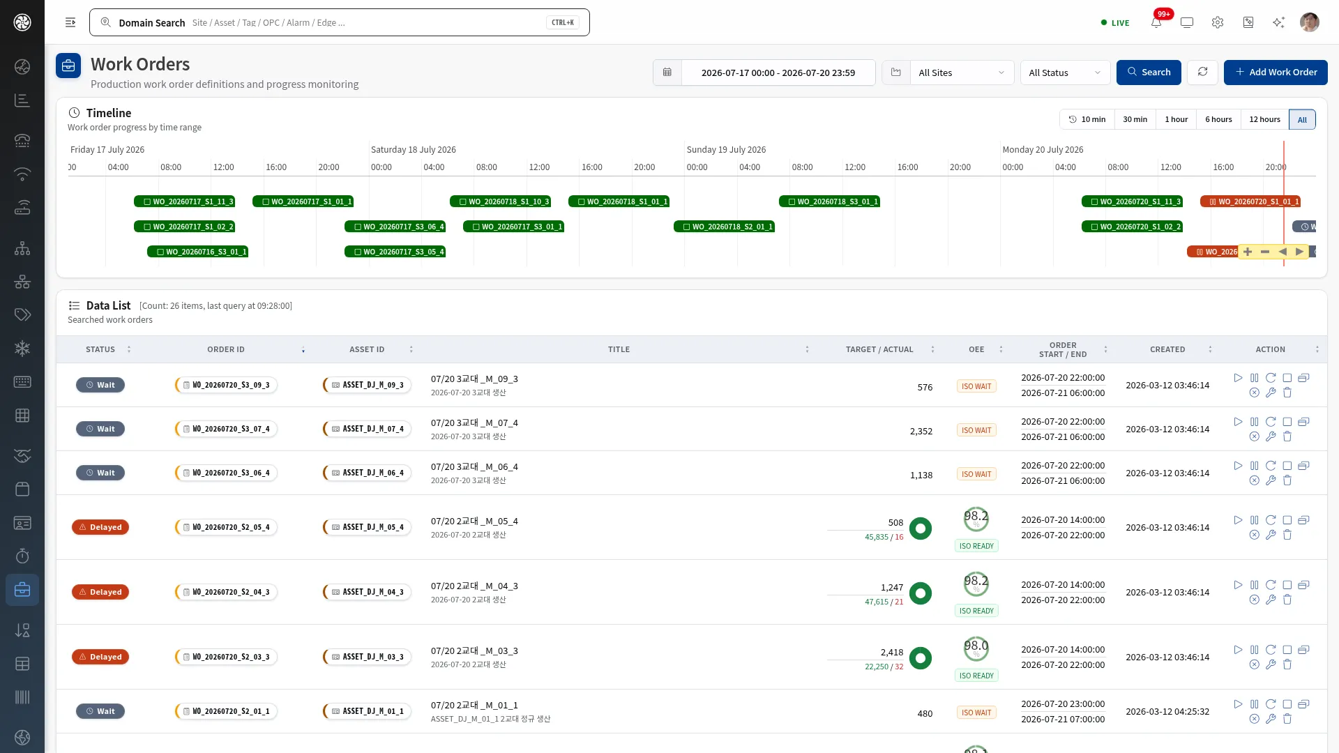The image size is (1339, 753).
Task: Zoom in timeline with the plus control
Action: 1248,252
